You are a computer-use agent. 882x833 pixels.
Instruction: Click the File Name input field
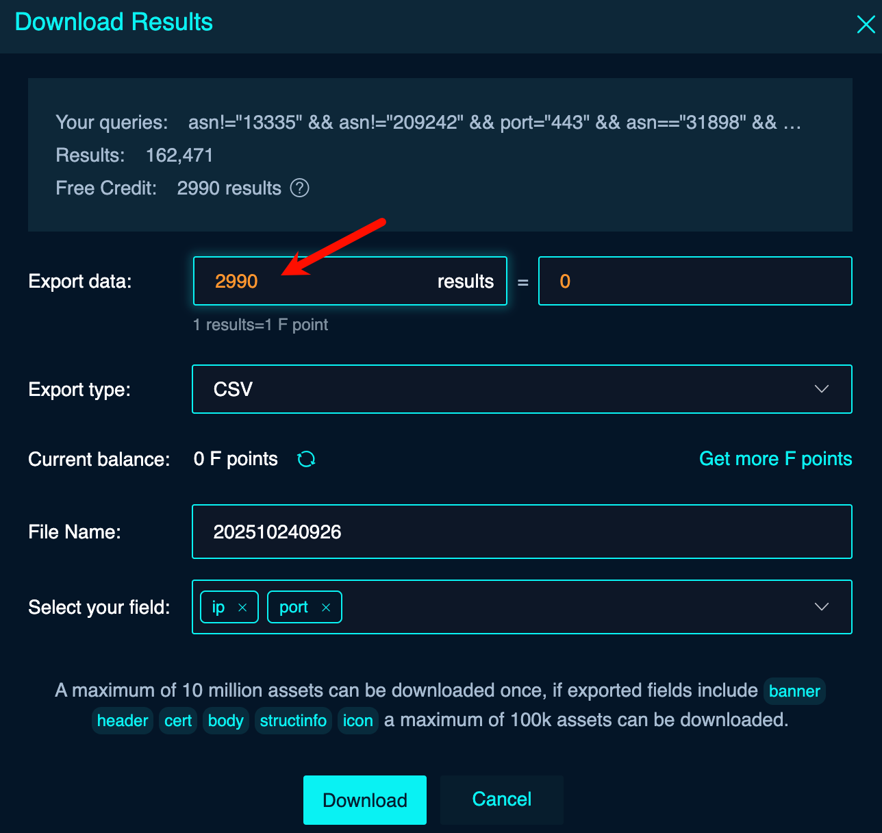pyautogui.click(x=522, y=532)
